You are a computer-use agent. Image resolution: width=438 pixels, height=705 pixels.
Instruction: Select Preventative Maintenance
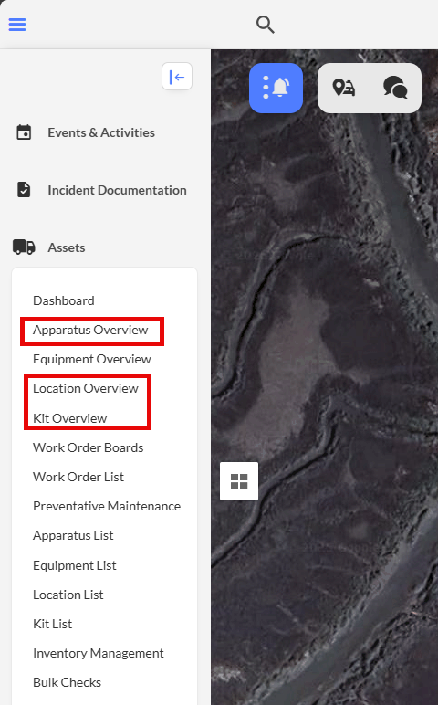[x=107, y=506]
